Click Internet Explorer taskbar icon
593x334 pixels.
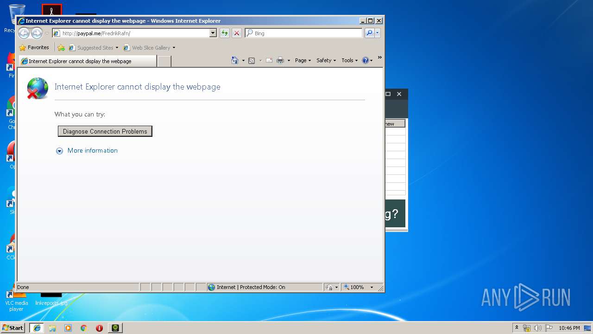(x=37, y=328)
